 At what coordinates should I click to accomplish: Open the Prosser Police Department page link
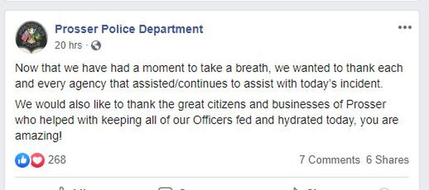[x=129, y=29]
